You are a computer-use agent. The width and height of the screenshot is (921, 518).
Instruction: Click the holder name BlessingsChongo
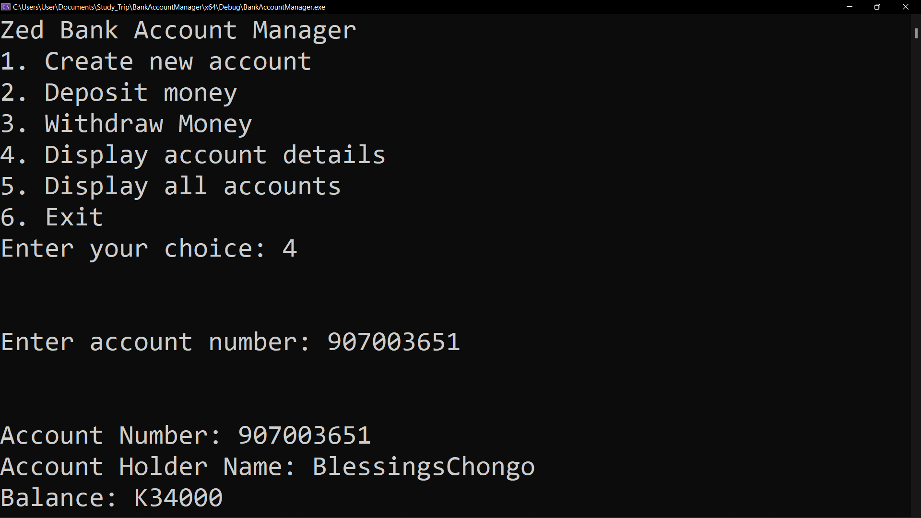(424, 467)
